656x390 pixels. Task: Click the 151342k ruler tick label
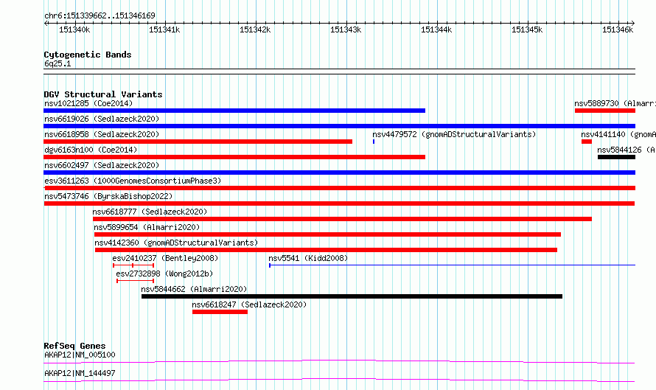[x=255, y=29]
